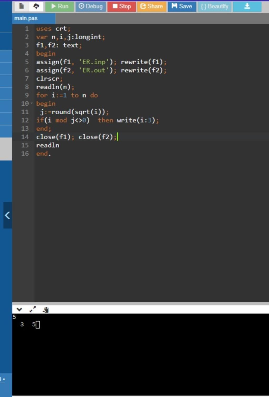
Task: Click 'close(f1);' on line 14
Action: tap(55, 137)
